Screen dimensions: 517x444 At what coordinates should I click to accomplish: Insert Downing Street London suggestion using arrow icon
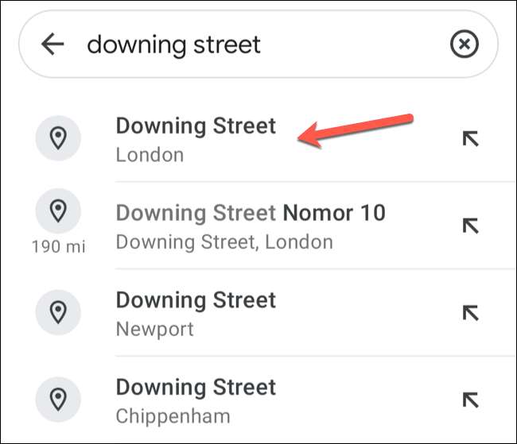[471, 139]
